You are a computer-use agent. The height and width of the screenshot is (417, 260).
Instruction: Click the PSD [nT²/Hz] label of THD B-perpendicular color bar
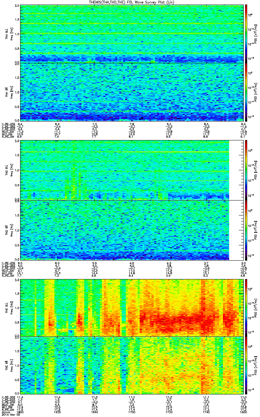255,170
